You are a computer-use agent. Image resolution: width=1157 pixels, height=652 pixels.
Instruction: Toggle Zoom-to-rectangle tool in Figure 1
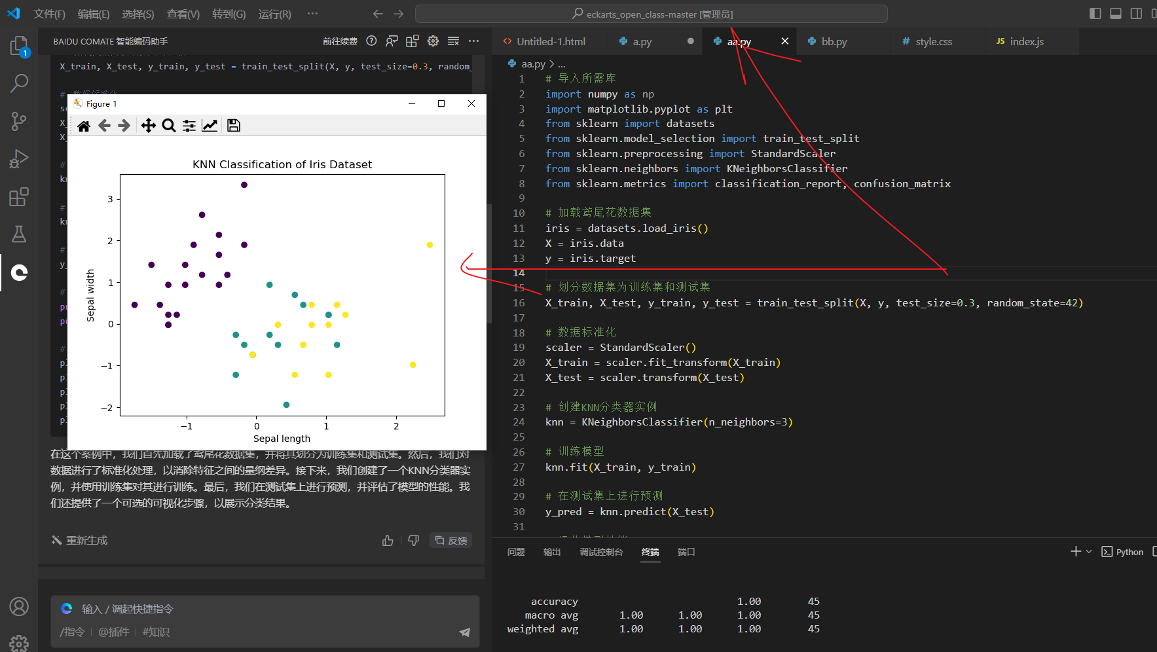pos(169,126)
